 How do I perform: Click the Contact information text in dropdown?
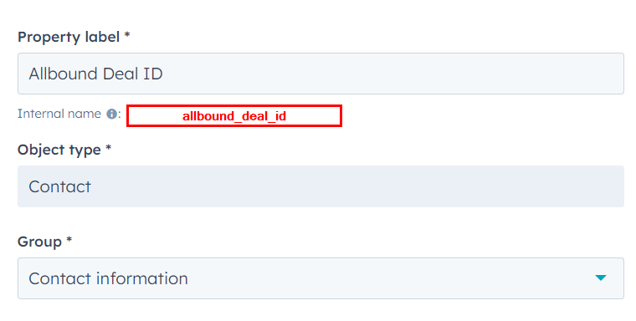click(x=108, y=278)
